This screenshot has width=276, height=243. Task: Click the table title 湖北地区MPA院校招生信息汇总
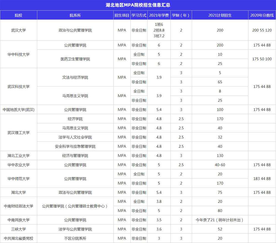coord(138,5)
